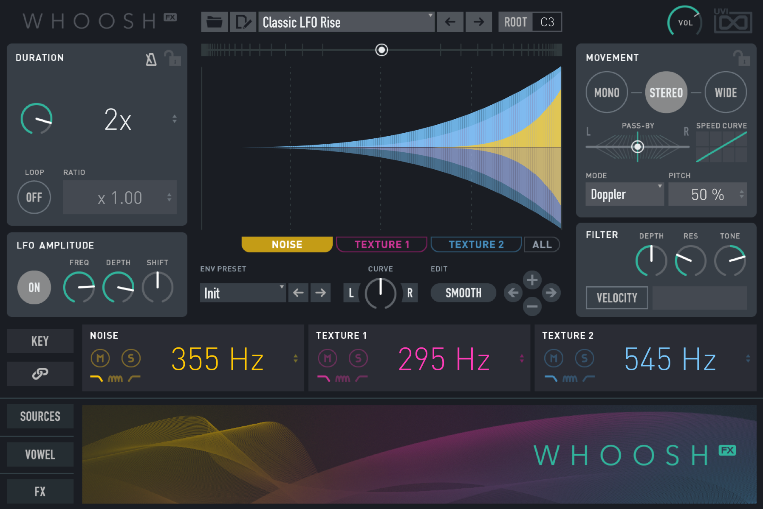Image resolution: width=763 pixels, height=509 pixels.
Task: Click the preset edit/rename icon
Action: [243, 22]
